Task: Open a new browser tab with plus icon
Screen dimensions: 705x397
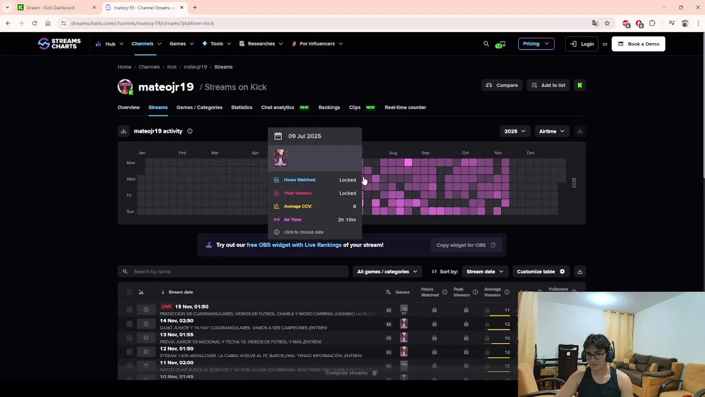Action: point(194,8)
